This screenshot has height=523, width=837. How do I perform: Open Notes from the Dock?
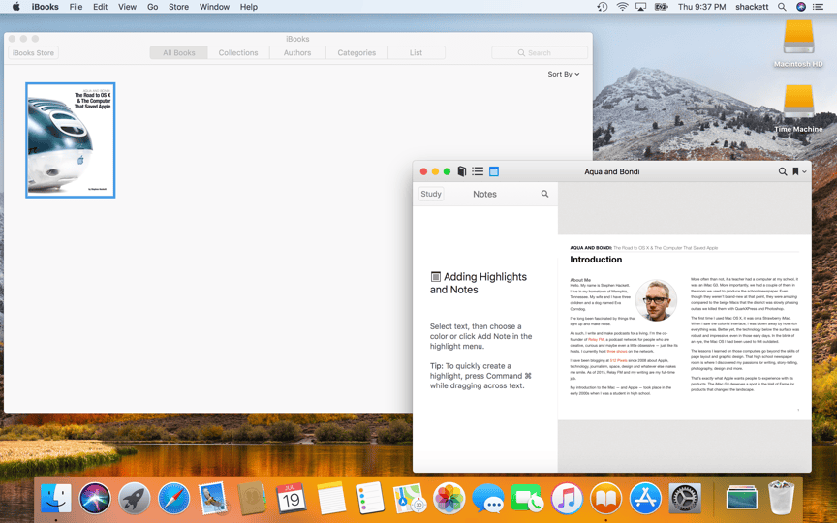330,499
